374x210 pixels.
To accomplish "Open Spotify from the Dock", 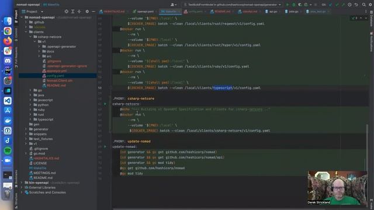I will click(x=8, y=150).
